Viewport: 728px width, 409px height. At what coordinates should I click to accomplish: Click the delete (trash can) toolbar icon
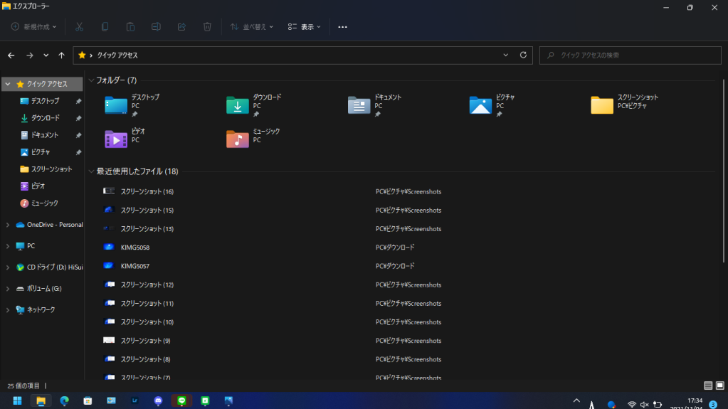(x=207, y=27)
